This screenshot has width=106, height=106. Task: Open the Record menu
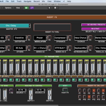pos(37,1)
